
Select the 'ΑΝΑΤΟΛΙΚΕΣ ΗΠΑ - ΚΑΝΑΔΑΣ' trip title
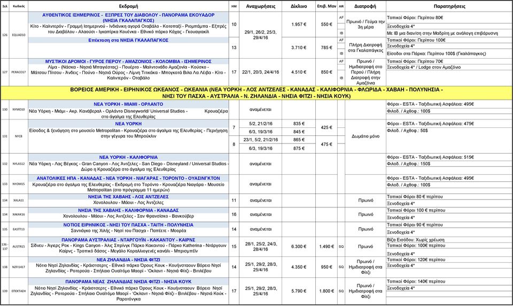click(x=128, y=178)
